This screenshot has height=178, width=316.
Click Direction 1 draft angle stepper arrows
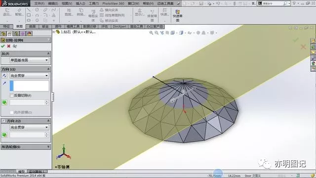tap(46, 102)
